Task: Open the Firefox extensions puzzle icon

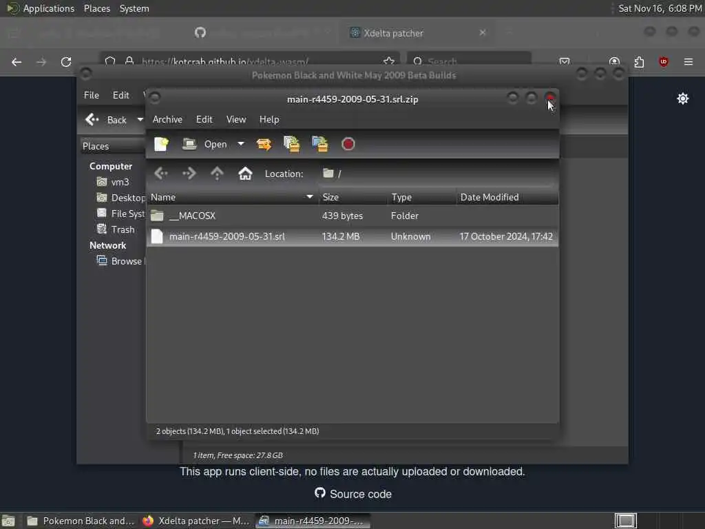Action: pyautogui.click(x=639, y=61)
